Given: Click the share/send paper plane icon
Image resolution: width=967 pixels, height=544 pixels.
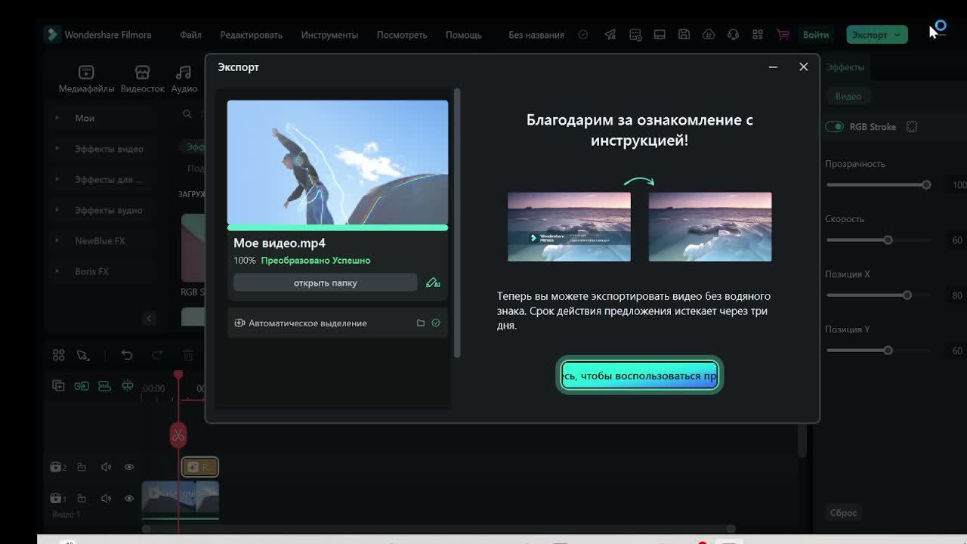Looking at the screenshot, I should (x=610, y=35).
